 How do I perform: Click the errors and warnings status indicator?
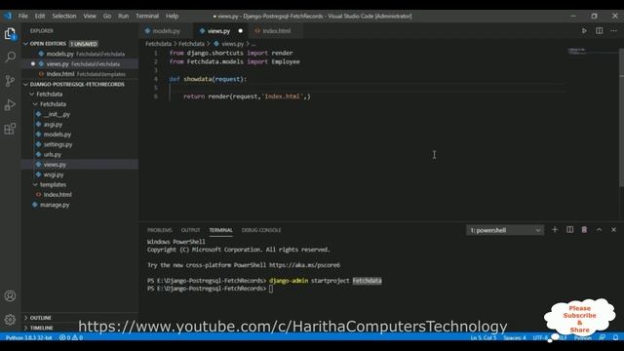71,337
